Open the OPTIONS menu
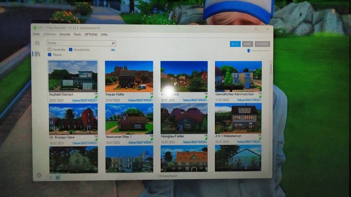The image size is (351, 197). point(91,34)
